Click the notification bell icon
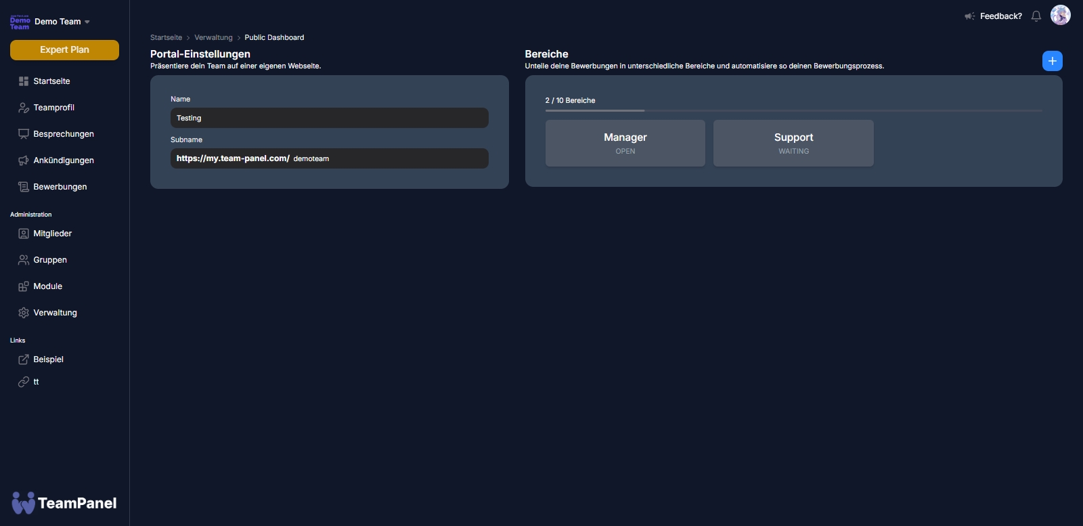The width and height of the screenshot is (1083, 526). click(x=1036, y=16)
